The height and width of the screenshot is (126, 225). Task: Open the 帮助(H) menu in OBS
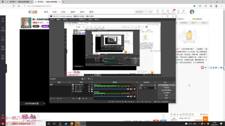pos(97,19)
